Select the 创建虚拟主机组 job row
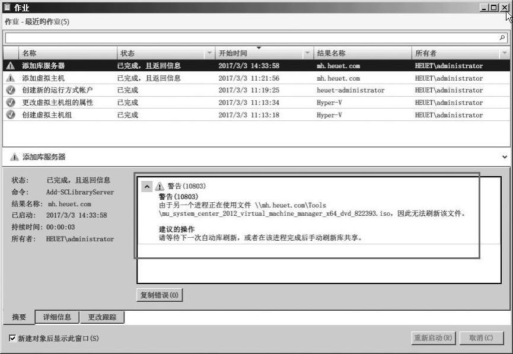This screenshot has width=513, height=354. coord(256,115)
